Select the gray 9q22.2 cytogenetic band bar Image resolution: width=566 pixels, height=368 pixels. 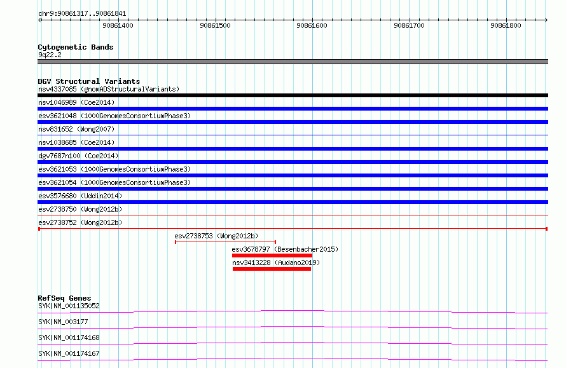293,62
